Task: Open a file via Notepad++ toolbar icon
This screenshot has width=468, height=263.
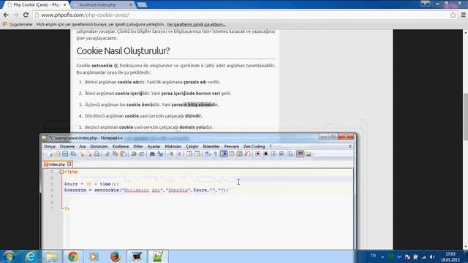Action: click(x=57, y=154)
